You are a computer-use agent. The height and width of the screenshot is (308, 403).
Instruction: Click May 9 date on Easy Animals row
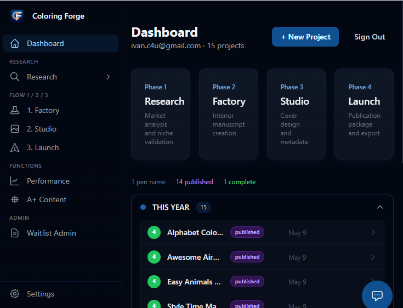click(297, 282)
